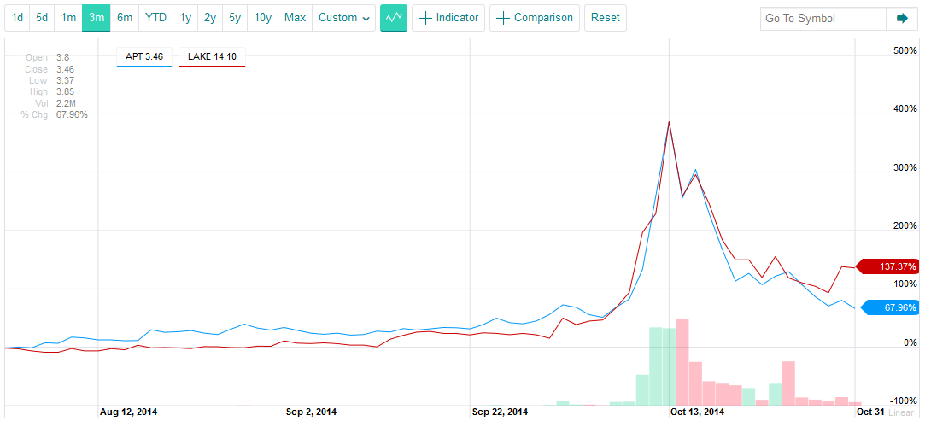Toggle the line chart type icon

point(394,18)
